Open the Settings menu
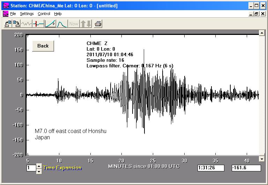 coord(27,14)
